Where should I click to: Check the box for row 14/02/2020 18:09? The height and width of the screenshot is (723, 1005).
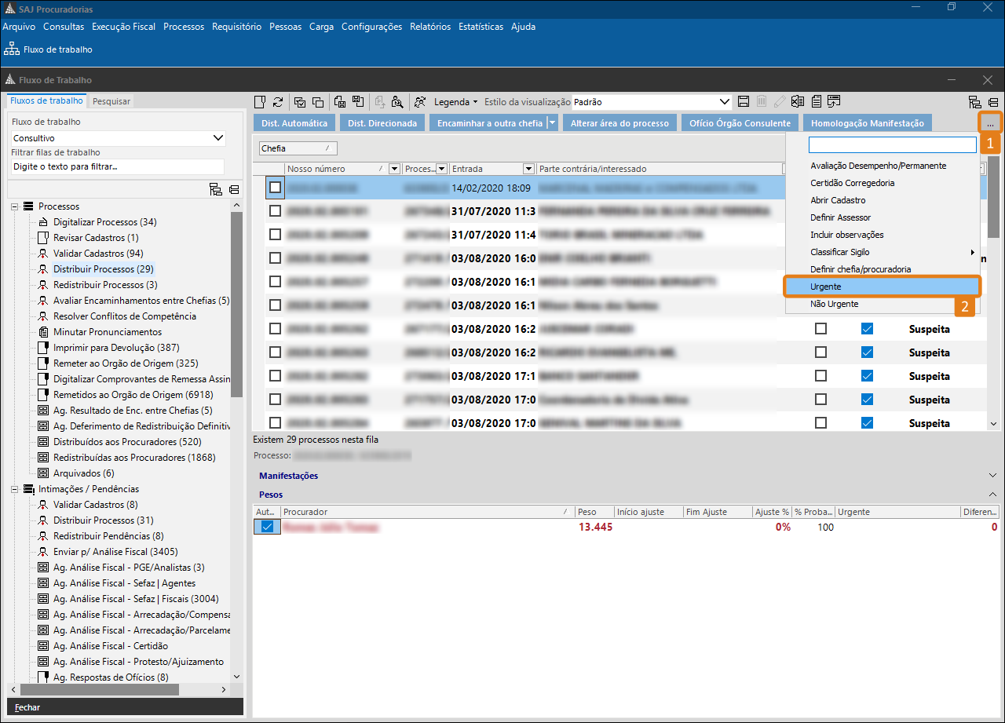pyautogui.click(x=275, y=188)
